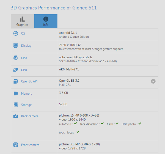Click the touch focus green checkmark
This screenshot has width=165, height=154.
78,132
